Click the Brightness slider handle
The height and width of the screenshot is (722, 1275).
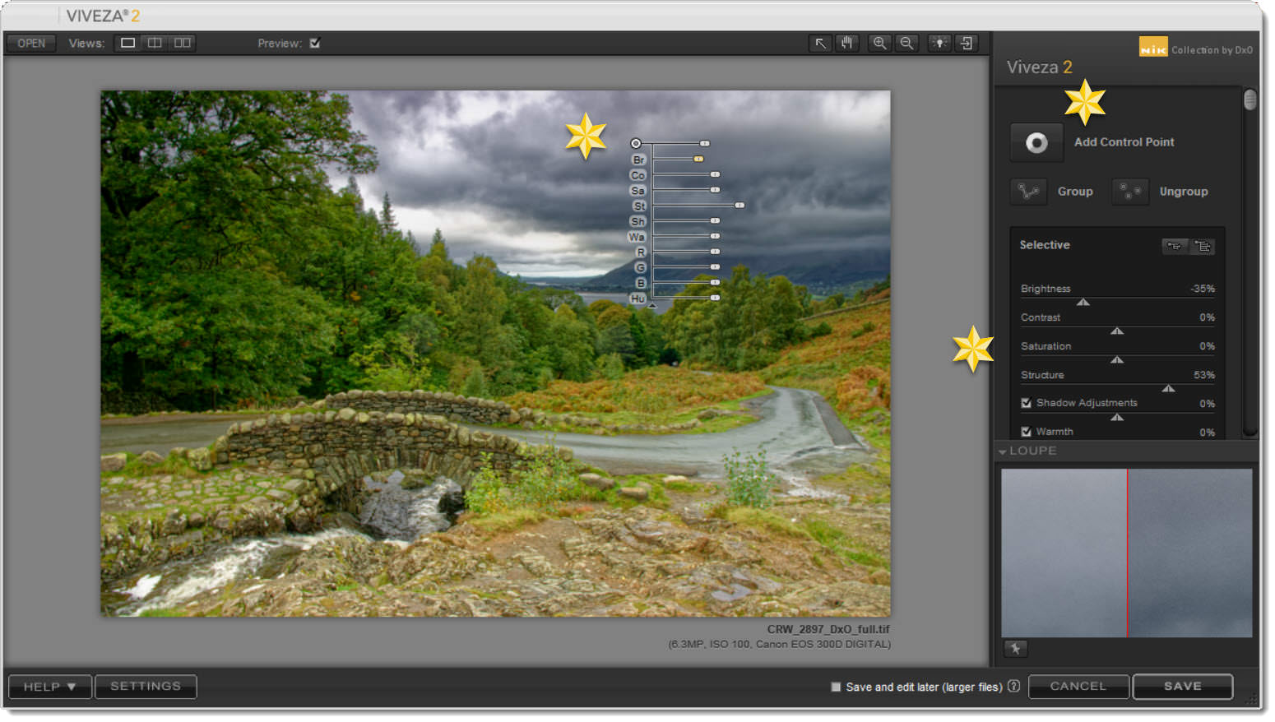(x=1083, y=302)
